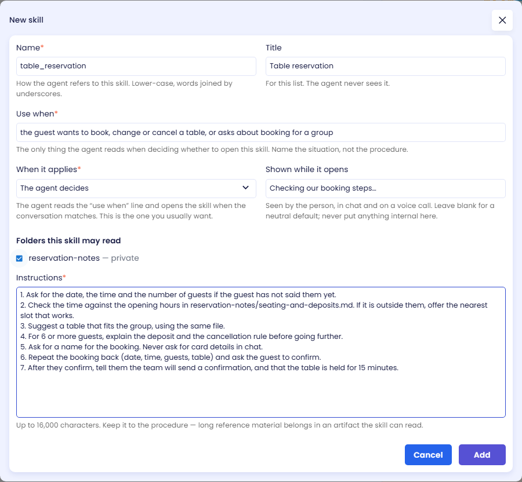
Task: Click the instruction line '2. Check the time against'
Action: [253, 310]
